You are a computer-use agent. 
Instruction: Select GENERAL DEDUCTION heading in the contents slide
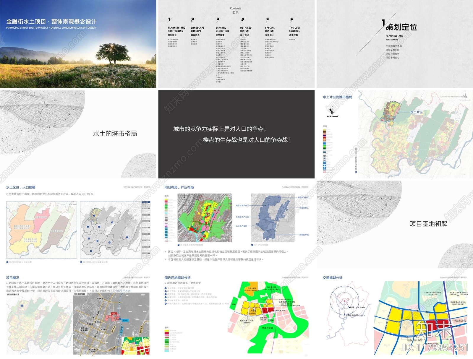click(222, 29)
